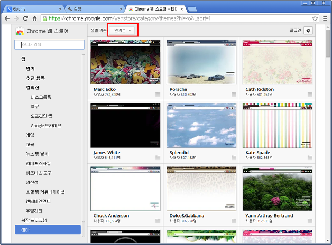Image resolution: width=332 pixels, height=245 pixels.
Task: Select 유틸리티 category
Action: tap(34, 211)
